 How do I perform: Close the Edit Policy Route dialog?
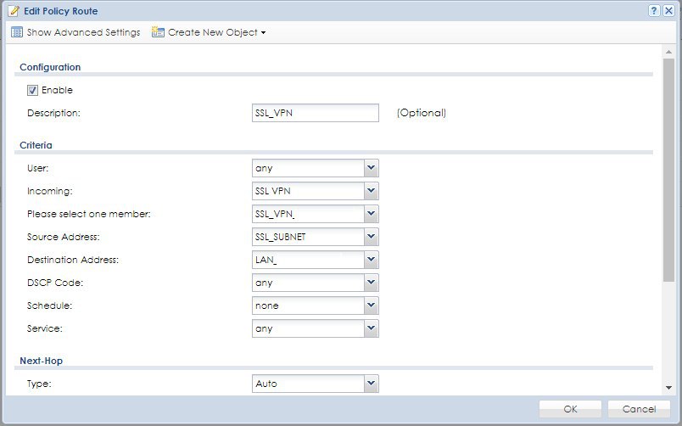(x=669, y=11)
